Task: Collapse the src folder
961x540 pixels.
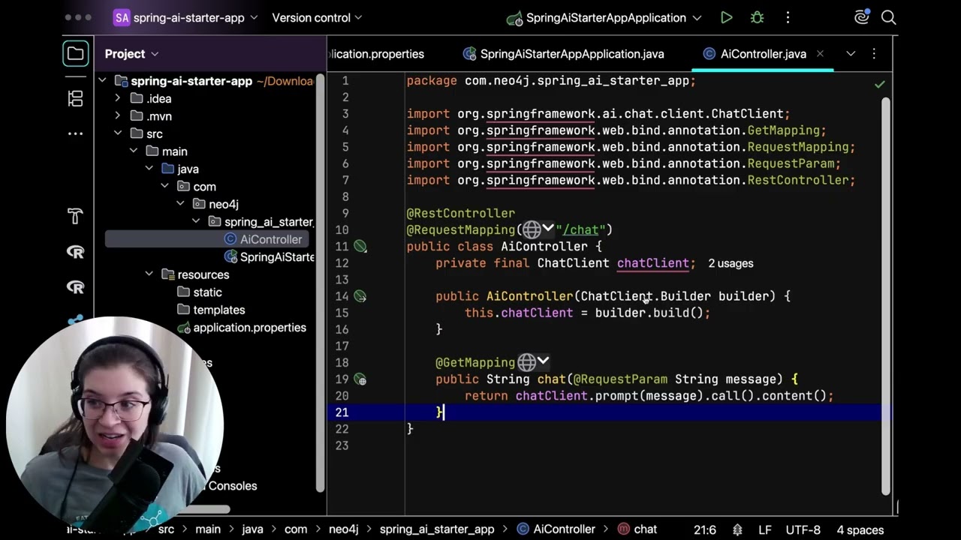Action: [118, 133]
